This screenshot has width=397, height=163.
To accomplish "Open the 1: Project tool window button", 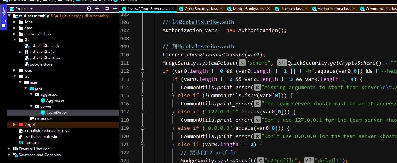I will tap(4, 18).
